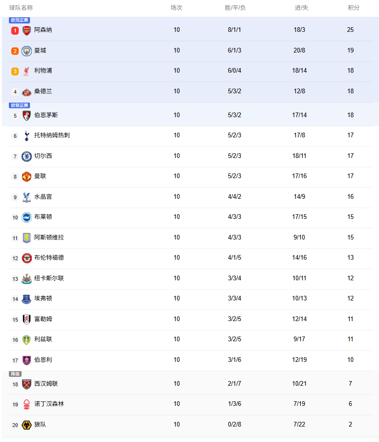Viewport: 379px width, 442px height.
Task: Open the 桑德兰 team link
Action: coord(43,91)
